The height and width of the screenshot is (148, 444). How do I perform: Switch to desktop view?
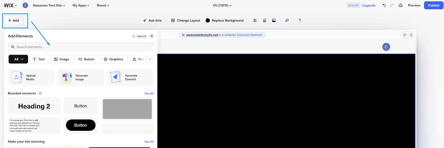[x=405, y=35]
